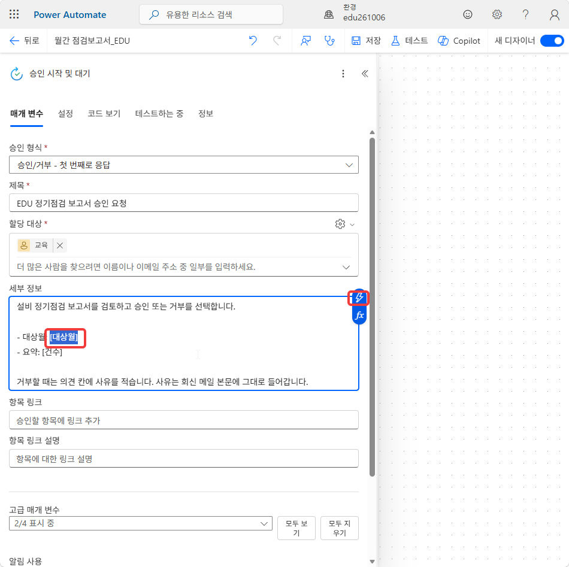The height and width of the screenshot is (567, 569).
Task: Select the 매개 변수 tab
Action: [x=26, y=114]
